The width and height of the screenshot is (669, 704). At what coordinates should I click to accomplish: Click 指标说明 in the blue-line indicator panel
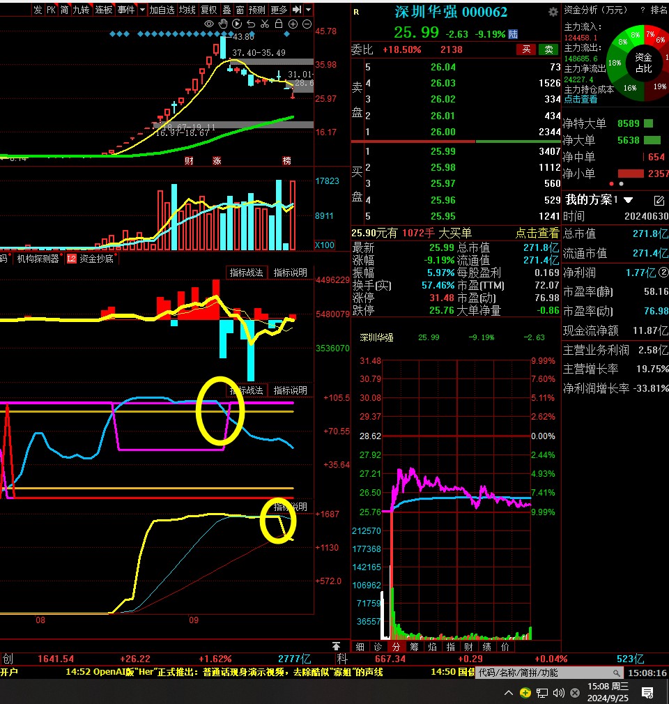(x=290, y=390)
